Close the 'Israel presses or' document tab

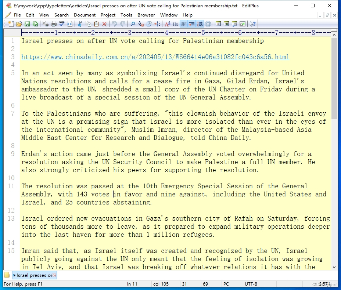click(54, 275)
